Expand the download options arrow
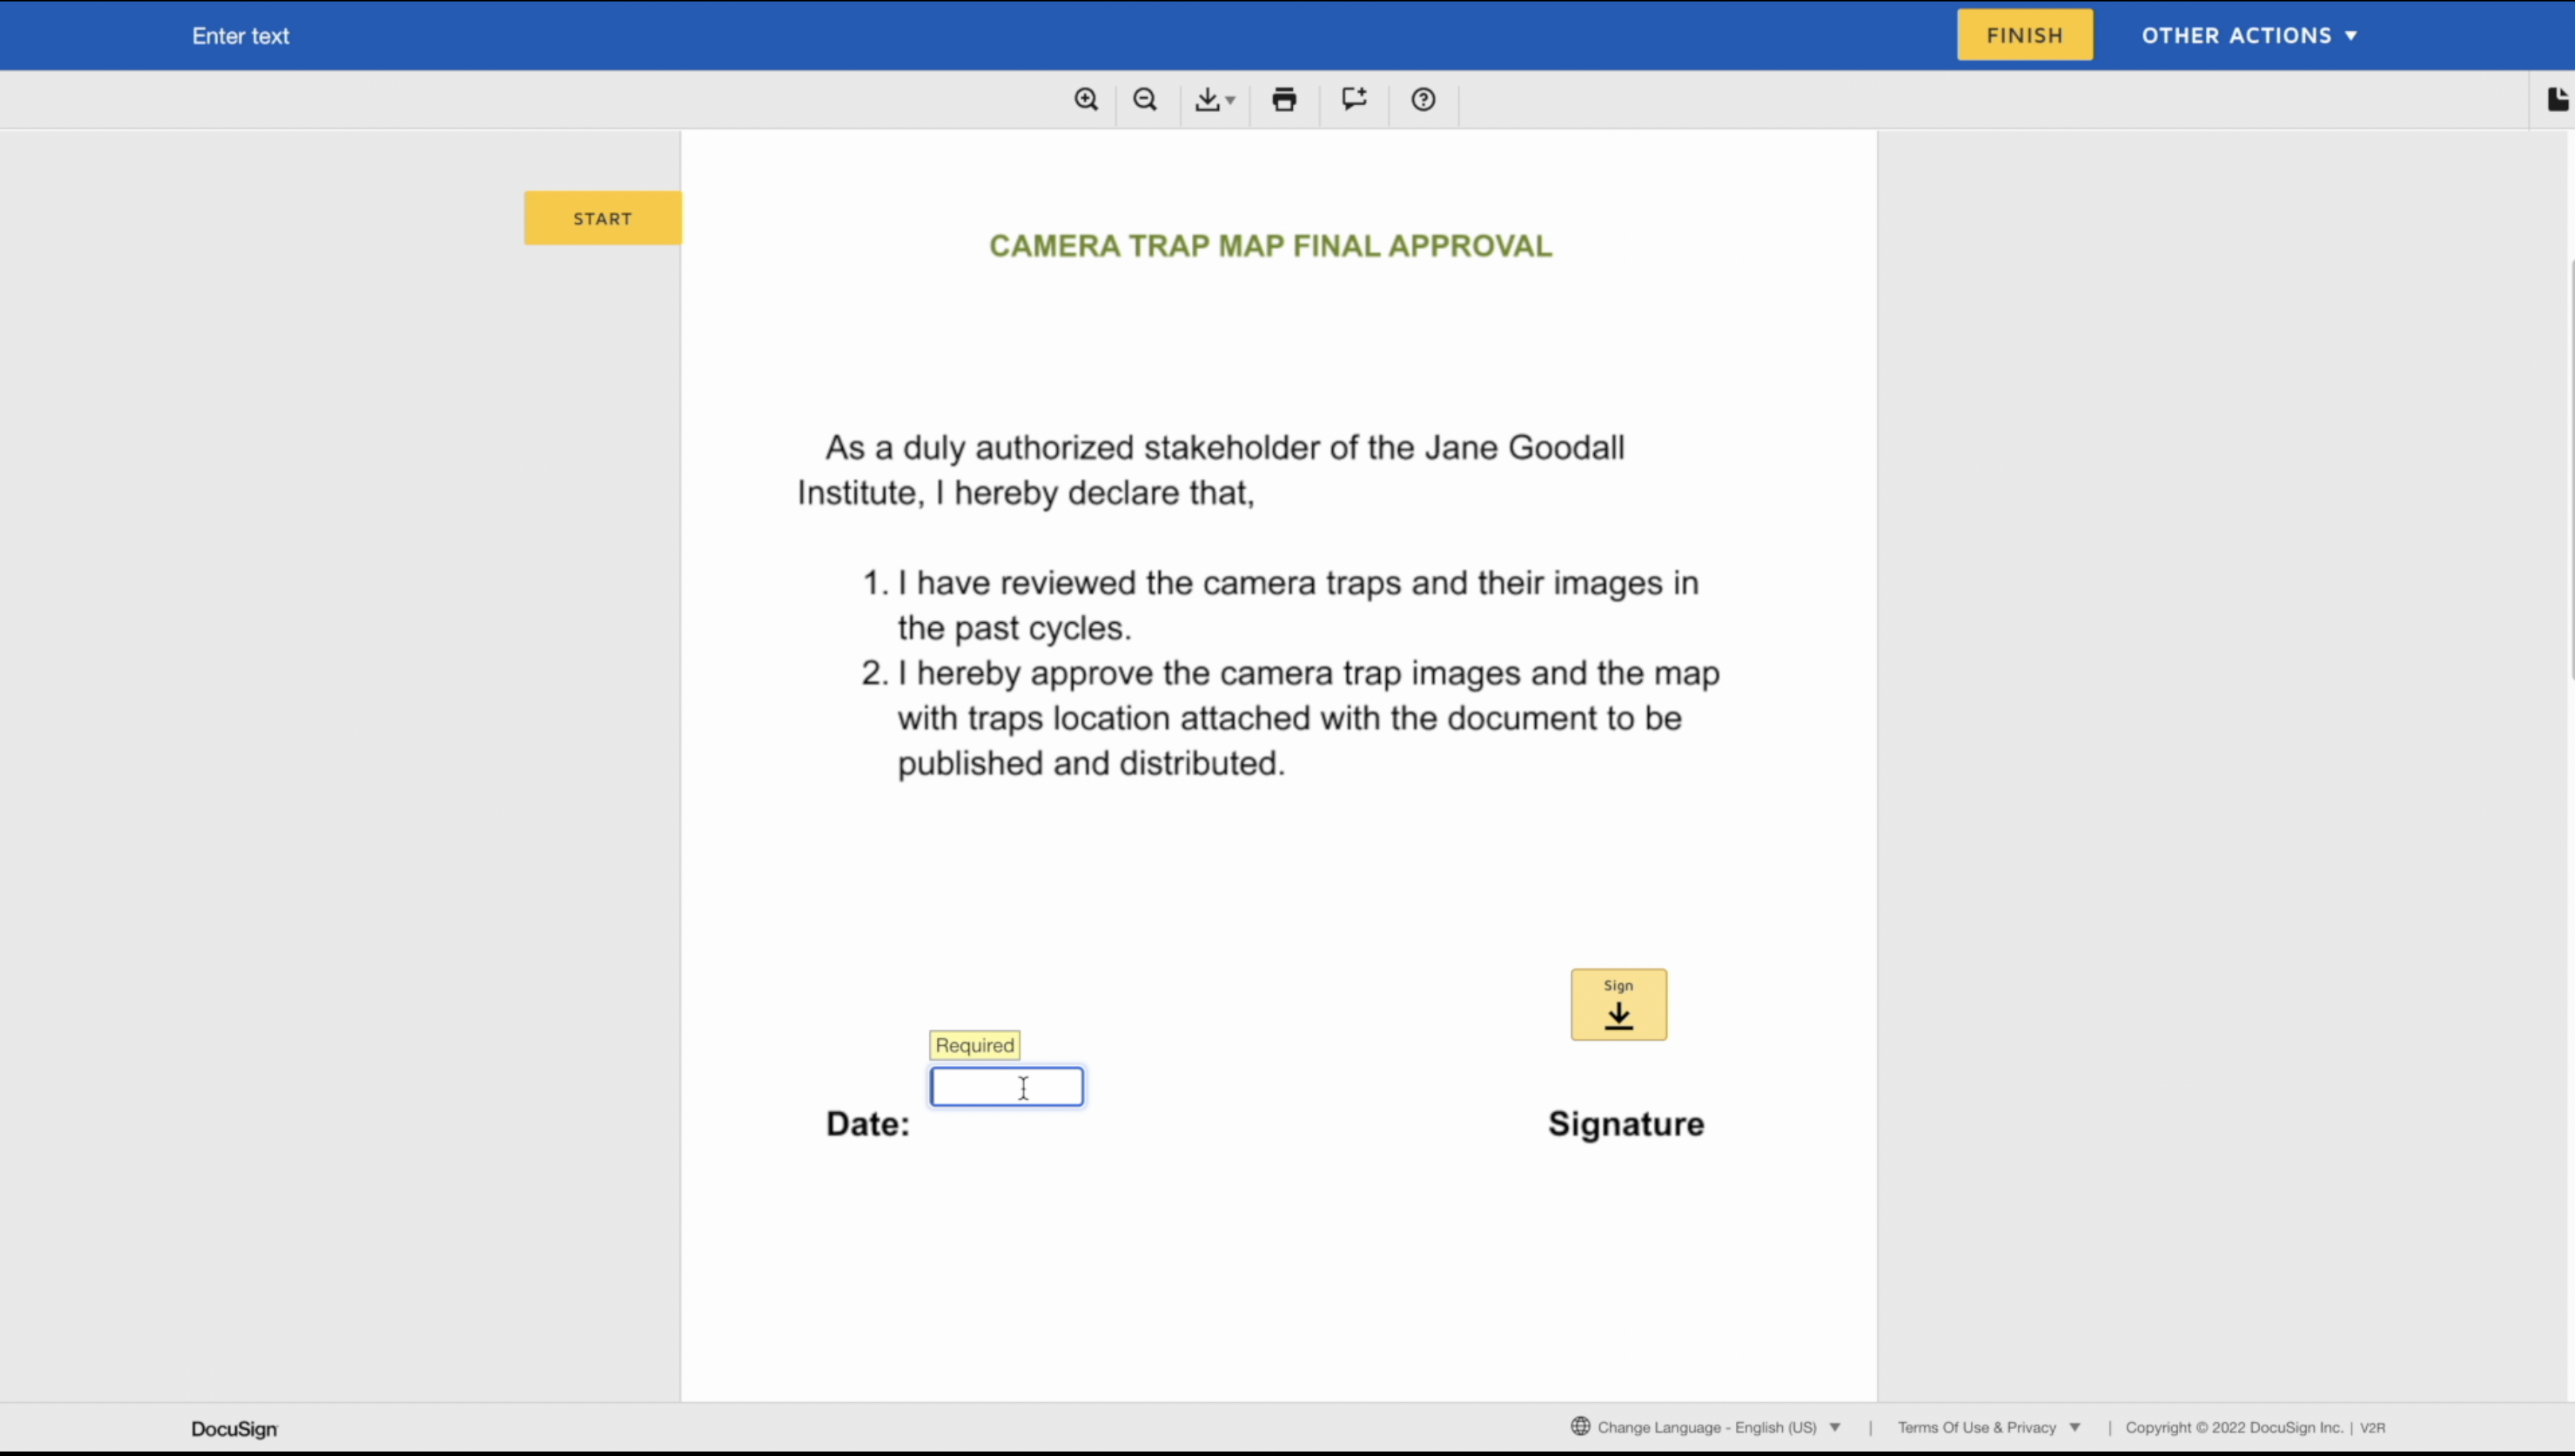This screenshot has width=2575, height=1456. (x=1231, y=100)
